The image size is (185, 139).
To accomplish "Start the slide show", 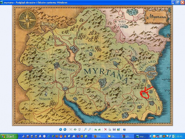I will pyautogui.click(x=80, y=129).
